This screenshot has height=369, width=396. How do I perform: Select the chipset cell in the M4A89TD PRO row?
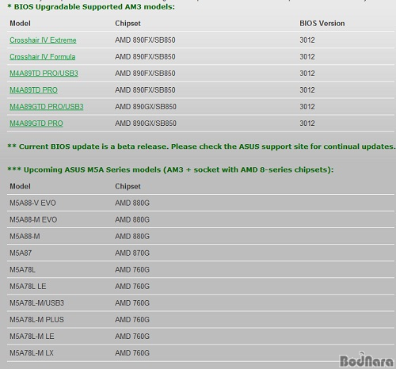145,90
